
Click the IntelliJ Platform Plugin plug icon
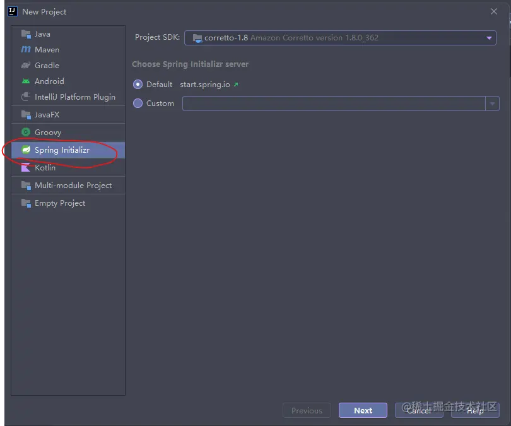26,97
